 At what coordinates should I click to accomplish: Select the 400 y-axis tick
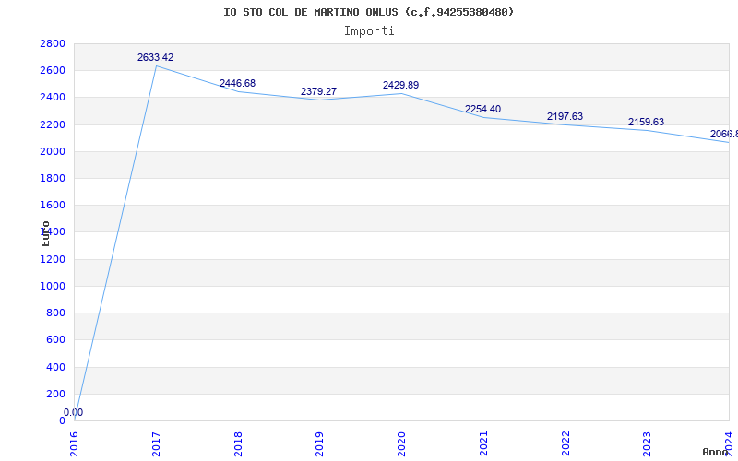tap(56, 367)
